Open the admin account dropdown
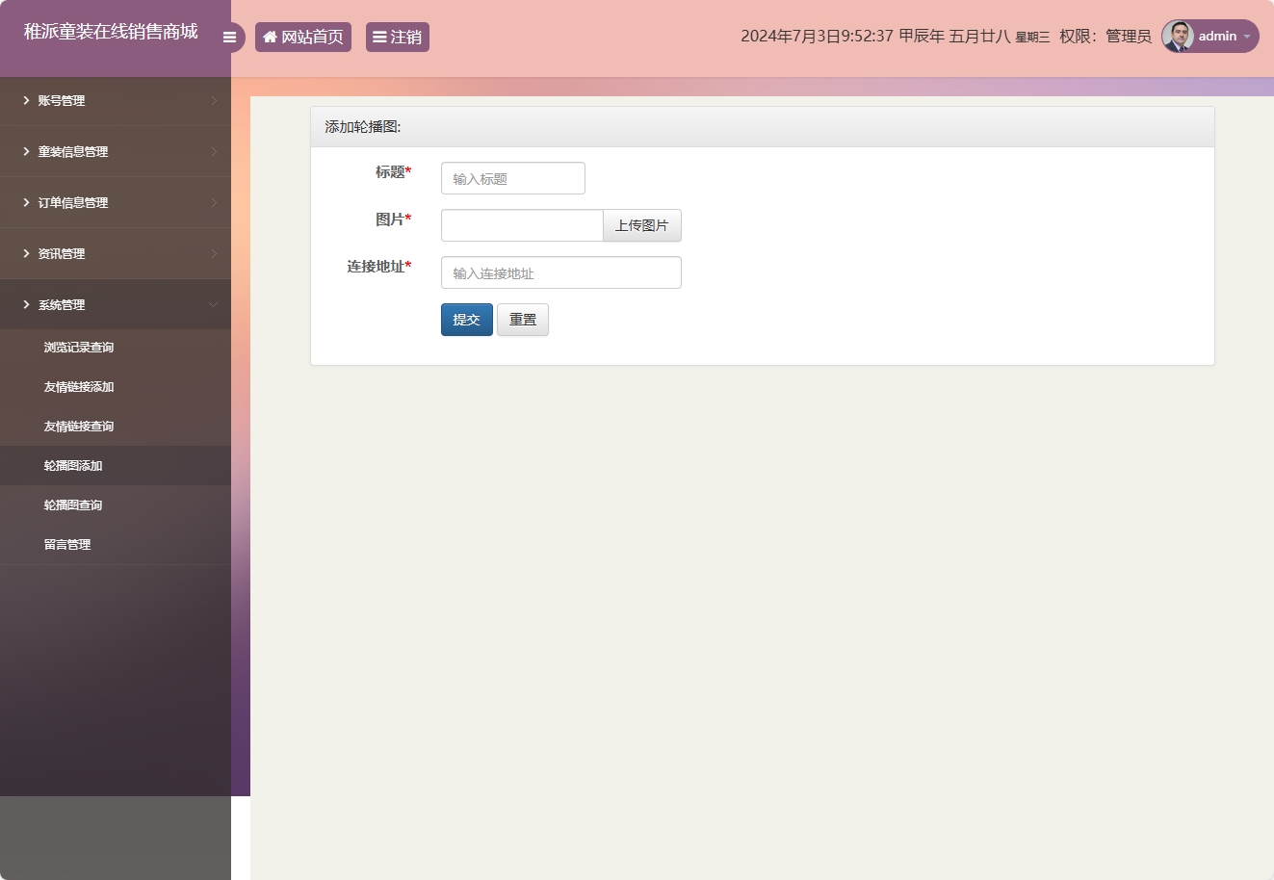Screen dimensions: 1274x880 pyautogui.click(x=1246, y=37)
